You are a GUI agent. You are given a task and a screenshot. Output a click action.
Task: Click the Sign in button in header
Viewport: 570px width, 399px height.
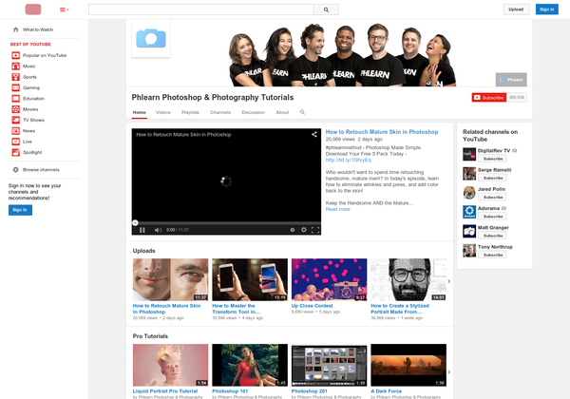point(547,9)
